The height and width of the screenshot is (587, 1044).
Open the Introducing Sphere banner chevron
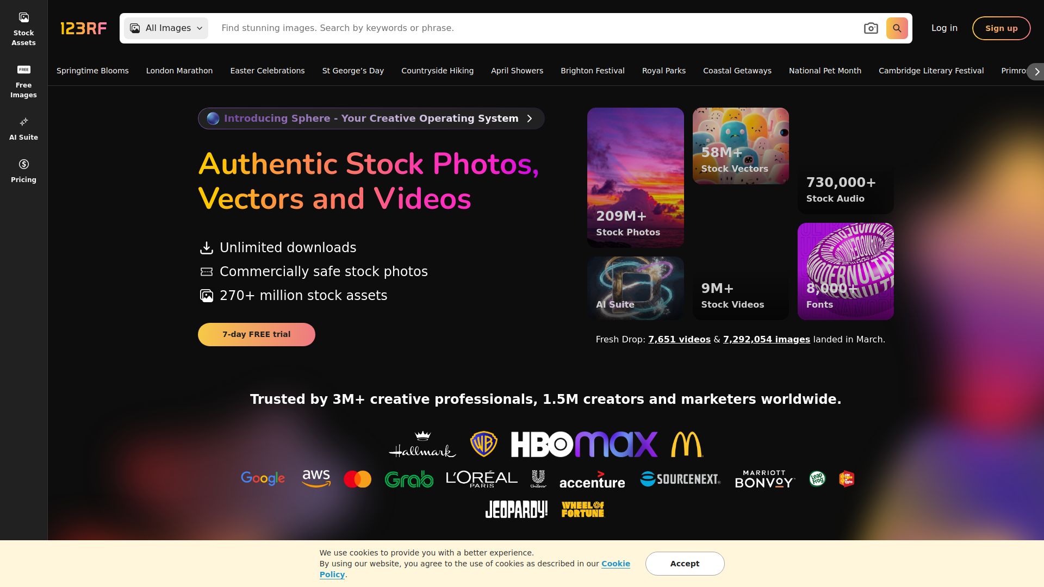tap(530, 118)
